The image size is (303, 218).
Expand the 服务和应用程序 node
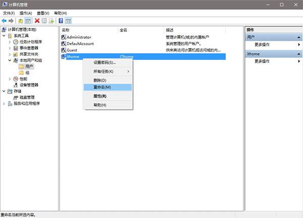click(x=4, y=104)
